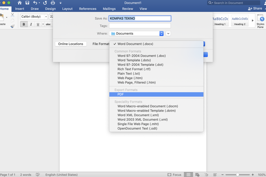The width and height of the screenshot is (266, 177).
Task: Click the Format Painter brush icon
Action: coord(13,26)
